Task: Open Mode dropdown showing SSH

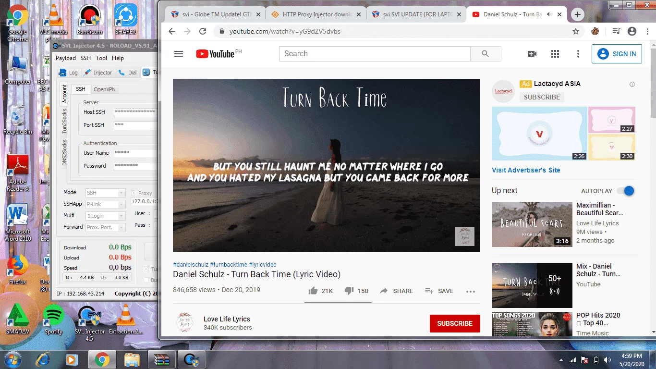Action: [x=105, y=193]
